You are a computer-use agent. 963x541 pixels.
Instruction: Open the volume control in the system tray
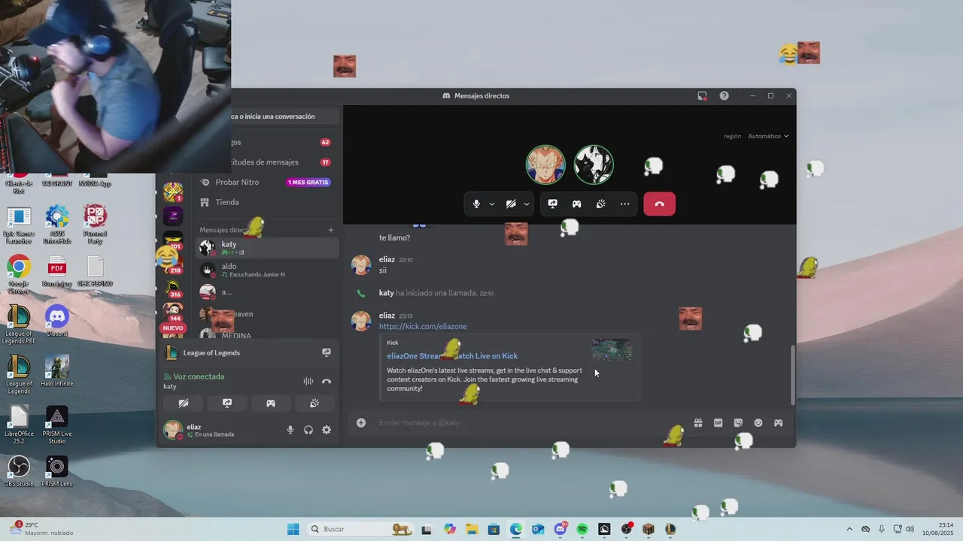coord(910,529)
